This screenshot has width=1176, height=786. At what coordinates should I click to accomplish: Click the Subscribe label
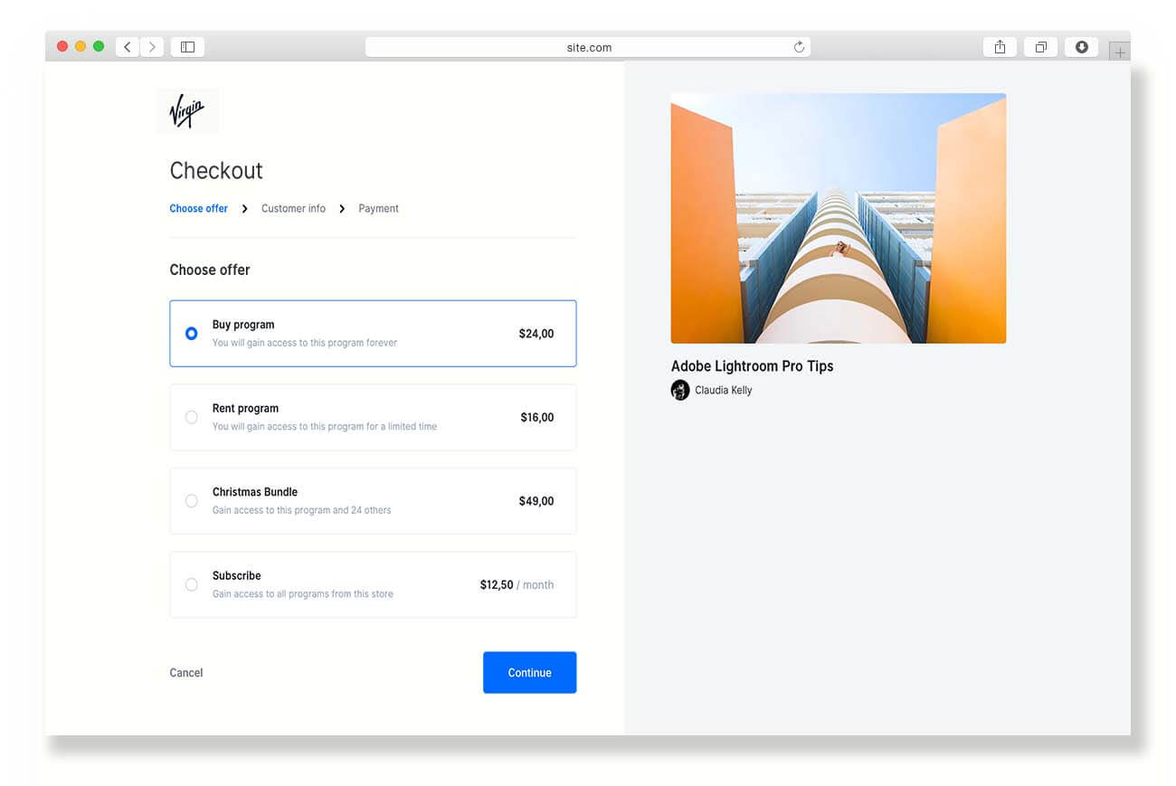(237, 575)
